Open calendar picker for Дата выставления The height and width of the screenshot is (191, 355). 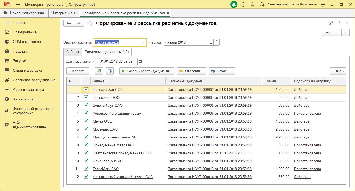pos(140,62)
